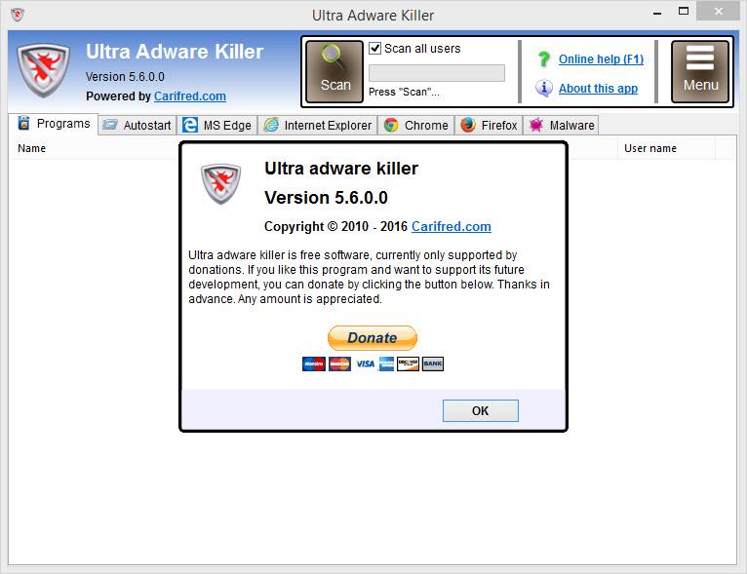Screen dimensions: 747x574
Task: Maximize the Ultra Adware Killer window
Action: tap(684, 11)
